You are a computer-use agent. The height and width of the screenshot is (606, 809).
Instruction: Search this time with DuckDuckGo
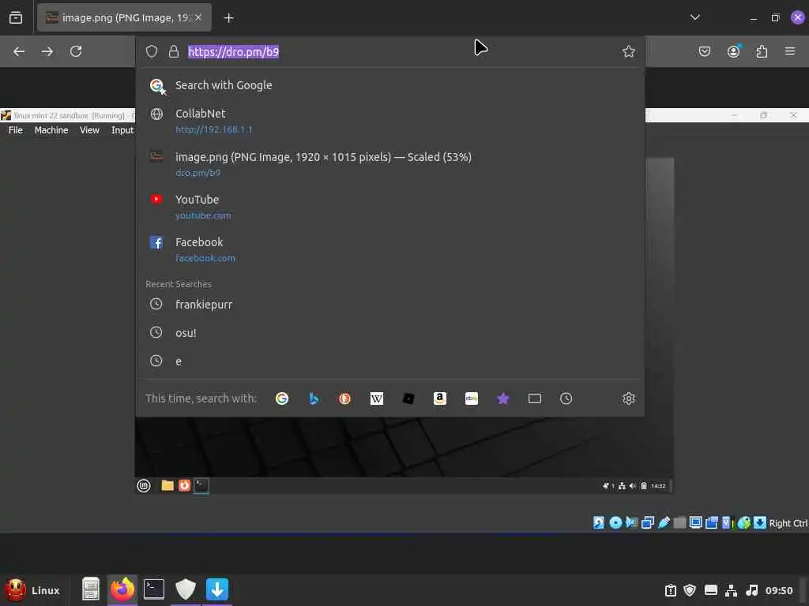point(344,398)
